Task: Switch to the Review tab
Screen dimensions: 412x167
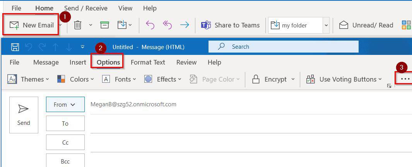Action: coord(186,63)
